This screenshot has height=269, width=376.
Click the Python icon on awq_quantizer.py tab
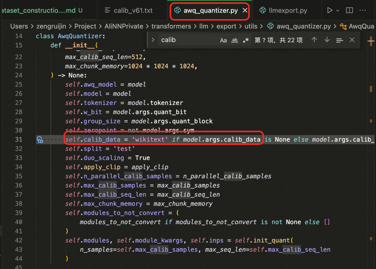tap(178, 10)
